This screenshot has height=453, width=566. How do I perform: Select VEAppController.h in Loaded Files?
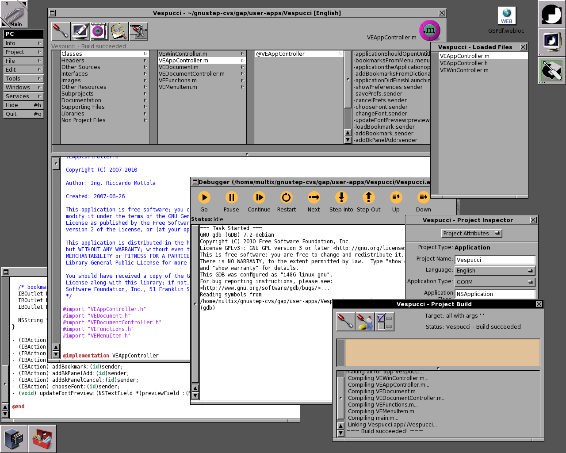(x=463, y=63)
